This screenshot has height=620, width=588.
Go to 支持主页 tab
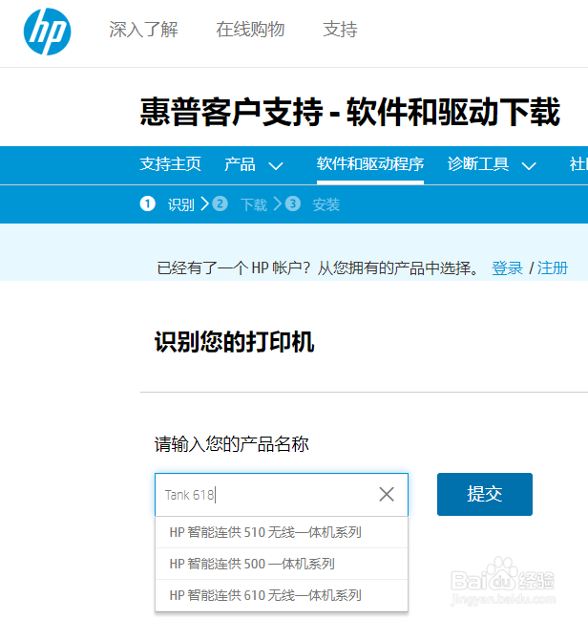(170, 164)
